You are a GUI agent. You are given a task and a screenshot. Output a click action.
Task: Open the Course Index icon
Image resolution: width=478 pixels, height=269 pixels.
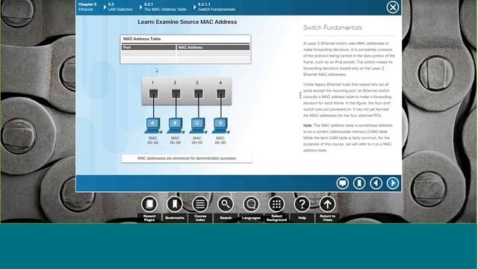click(x=200, y=204)
